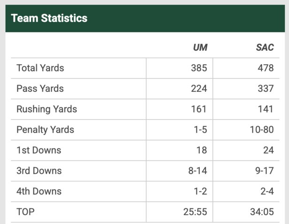
Task: Select the Rushing Yards row label
Action: pos(46,109)
